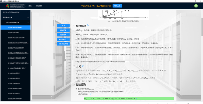Viewport: 203px width, 104px height.
Task: Click the G60 differential characteristic diagram
Action: [124, 14]
